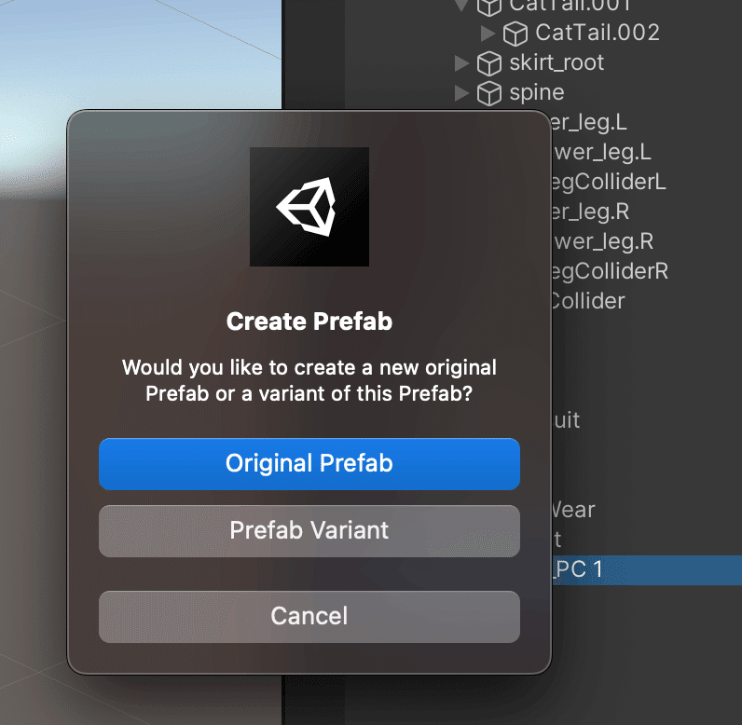This screenshot has height=725, width=742.
Task: Expand the spine disclosure triangle
Action: coord(460,93)
